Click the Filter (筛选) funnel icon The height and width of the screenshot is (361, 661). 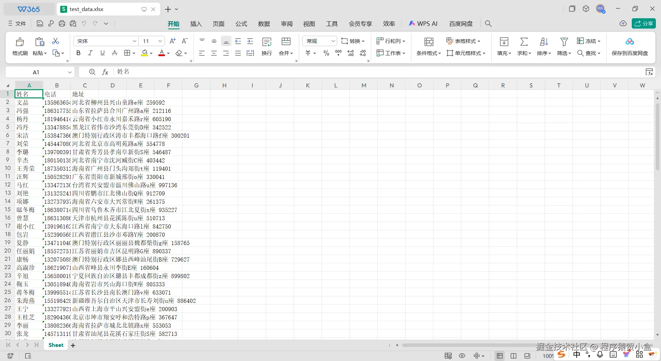tap(564, 42)
